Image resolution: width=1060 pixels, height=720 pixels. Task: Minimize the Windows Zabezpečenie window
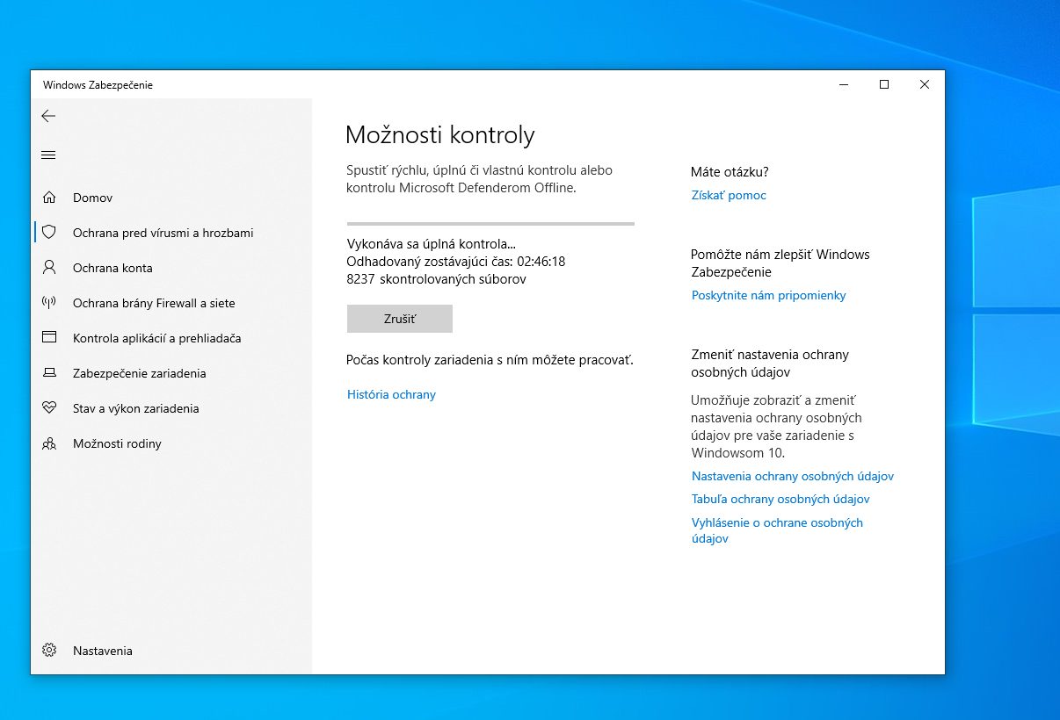coord(844,84)
